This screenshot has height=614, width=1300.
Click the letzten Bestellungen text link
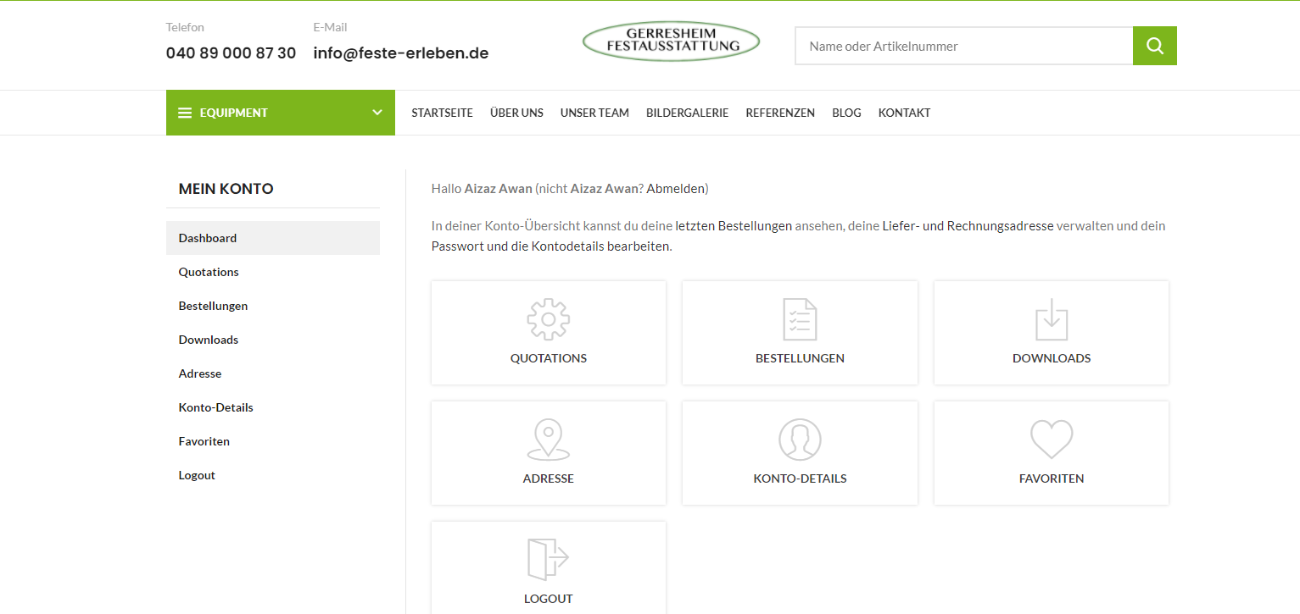(x=734, y=226)
